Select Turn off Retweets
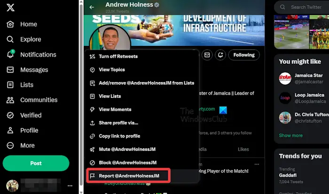The width and height of the screenshot is (329, 194). pos(142,57)
